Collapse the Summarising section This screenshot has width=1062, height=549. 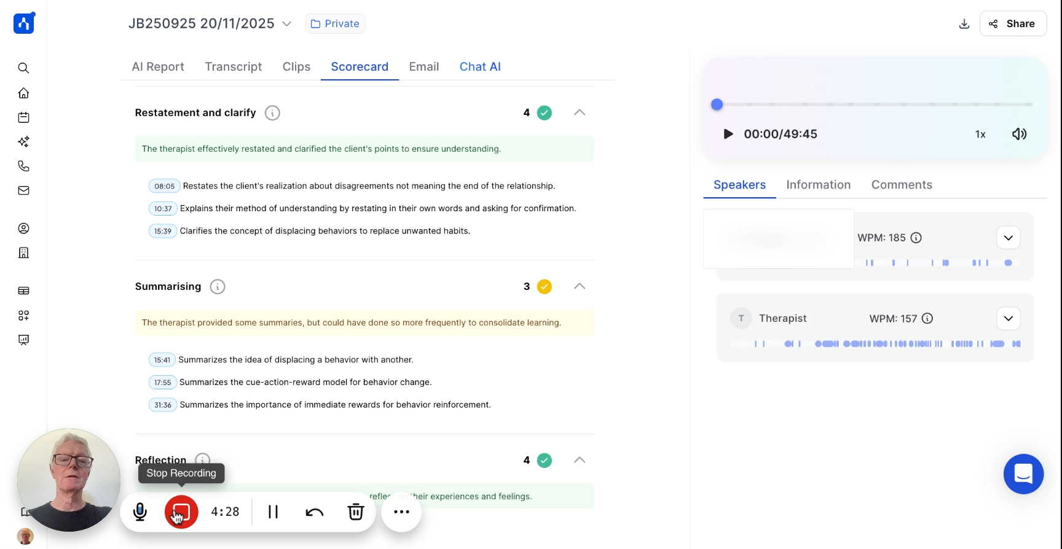[x=579, y=286]
